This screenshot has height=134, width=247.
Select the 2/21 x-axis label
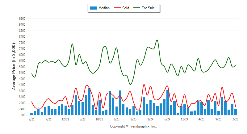tap(31, 119)
